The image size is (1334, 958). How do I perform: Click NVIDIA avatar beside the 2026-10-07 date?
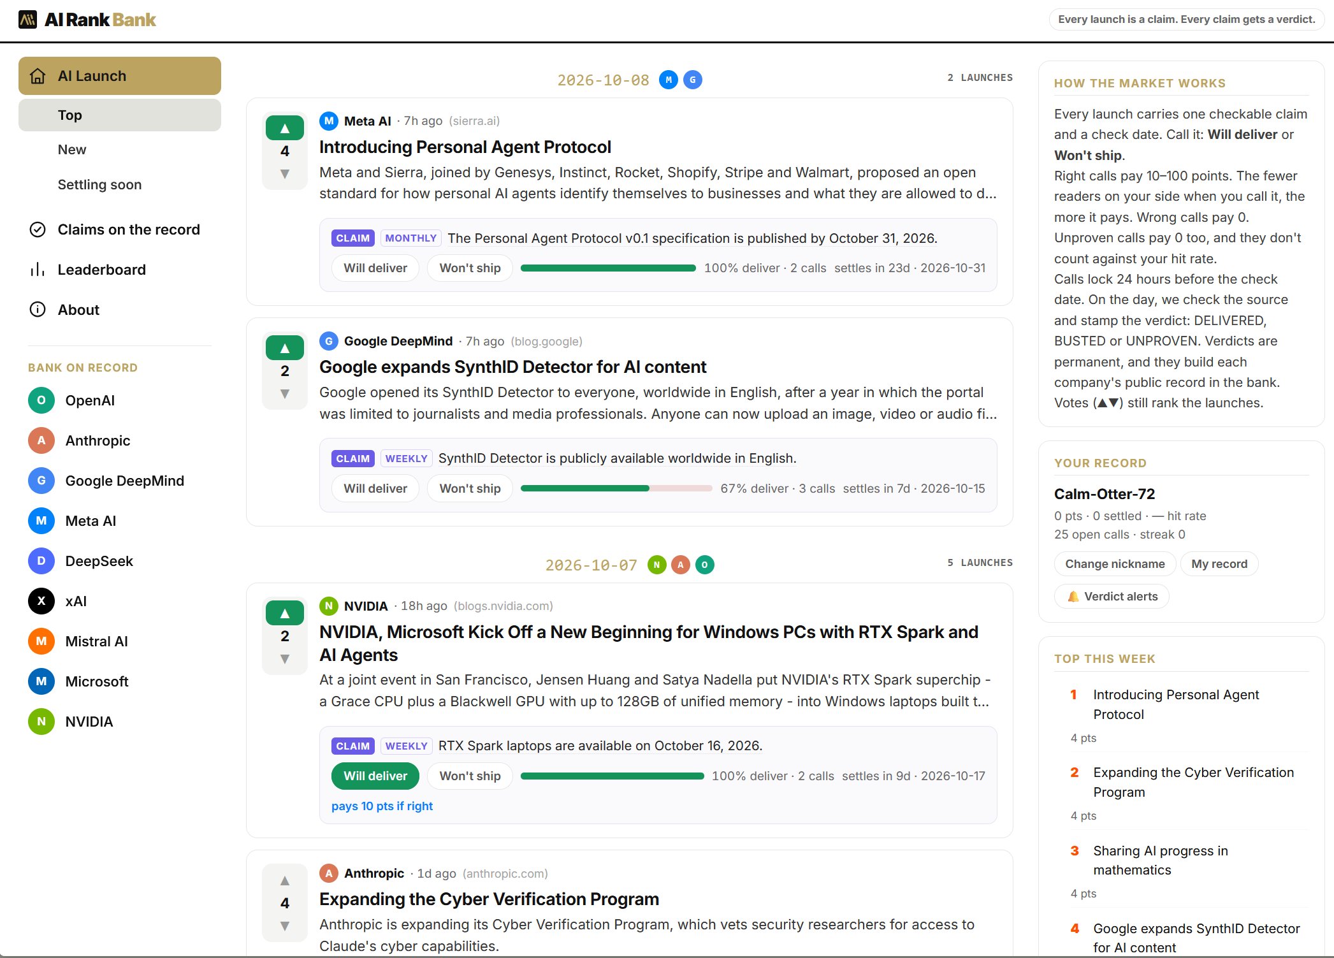(x=657, y=565)
